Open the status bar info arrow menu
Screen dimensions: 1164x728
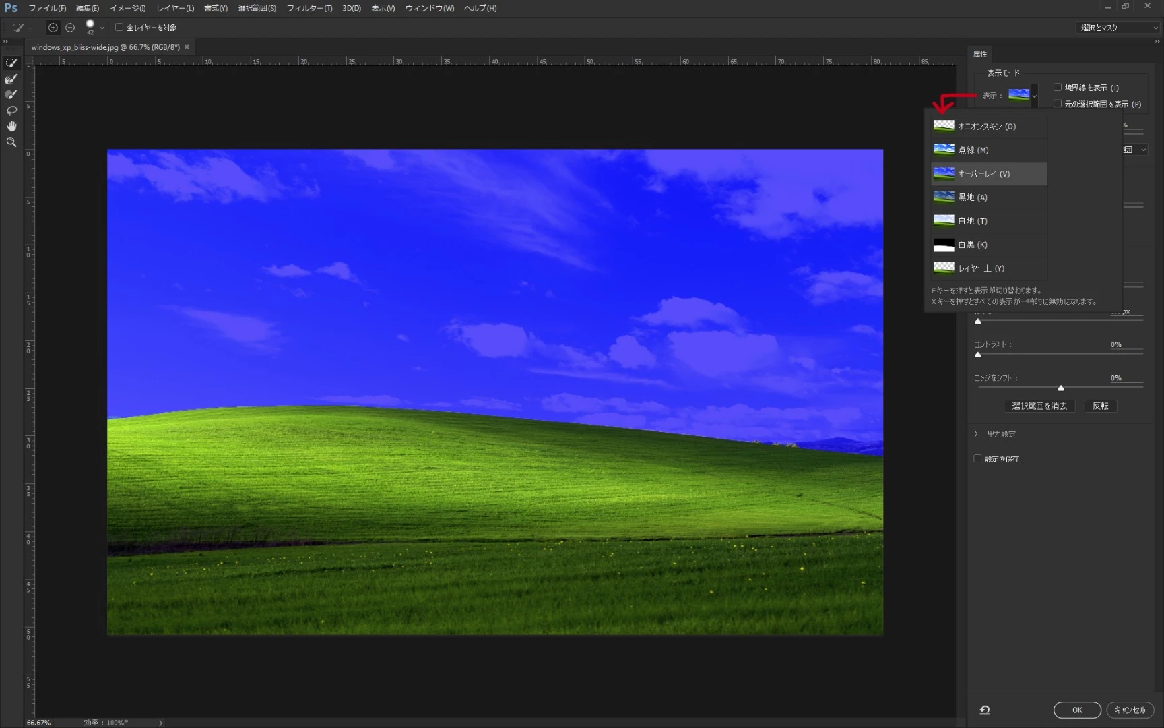(x=160, y=723)
